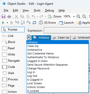The width and height of the screenshot is (90, 94).
Task: Collapse the page list dropdown button
Action: click(x=29, y=37)
